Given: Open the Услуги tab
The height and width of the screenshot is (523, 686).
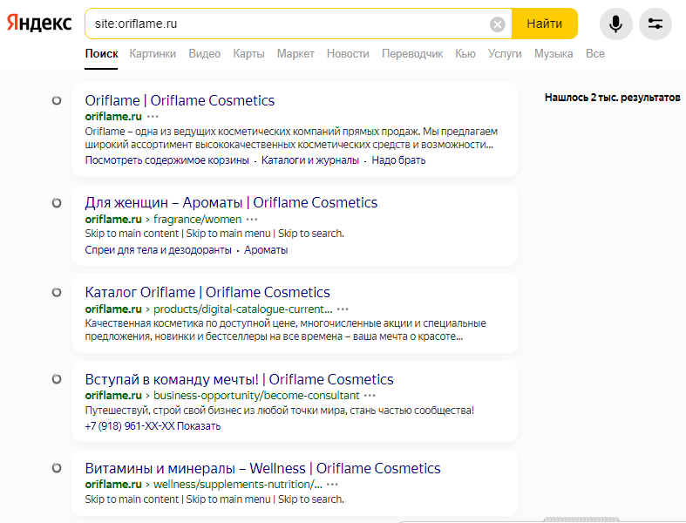Looking at the screenshot, I should 505,54.
